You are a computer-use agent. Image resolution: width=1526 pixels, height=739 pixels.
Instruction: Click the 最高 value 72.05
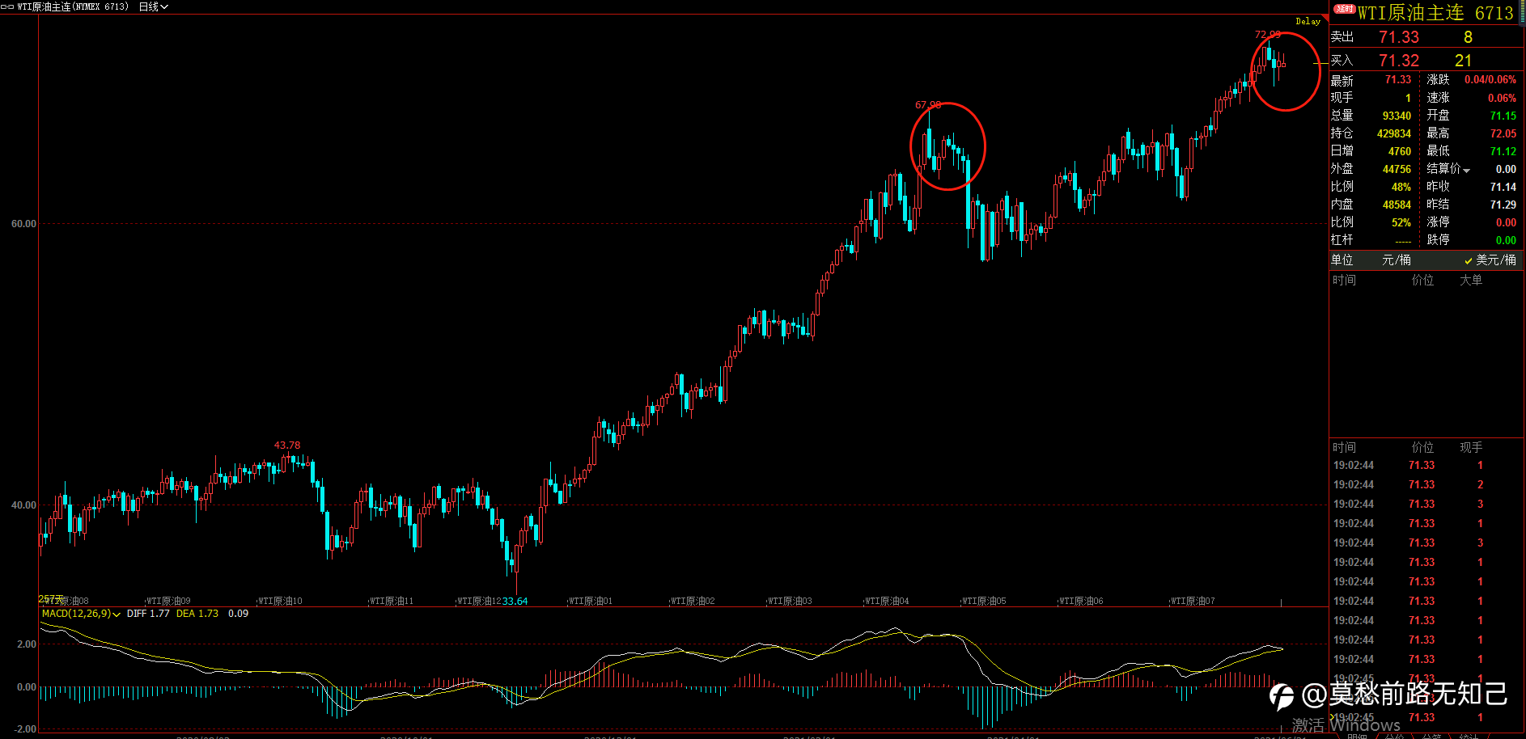[1503, 133]
